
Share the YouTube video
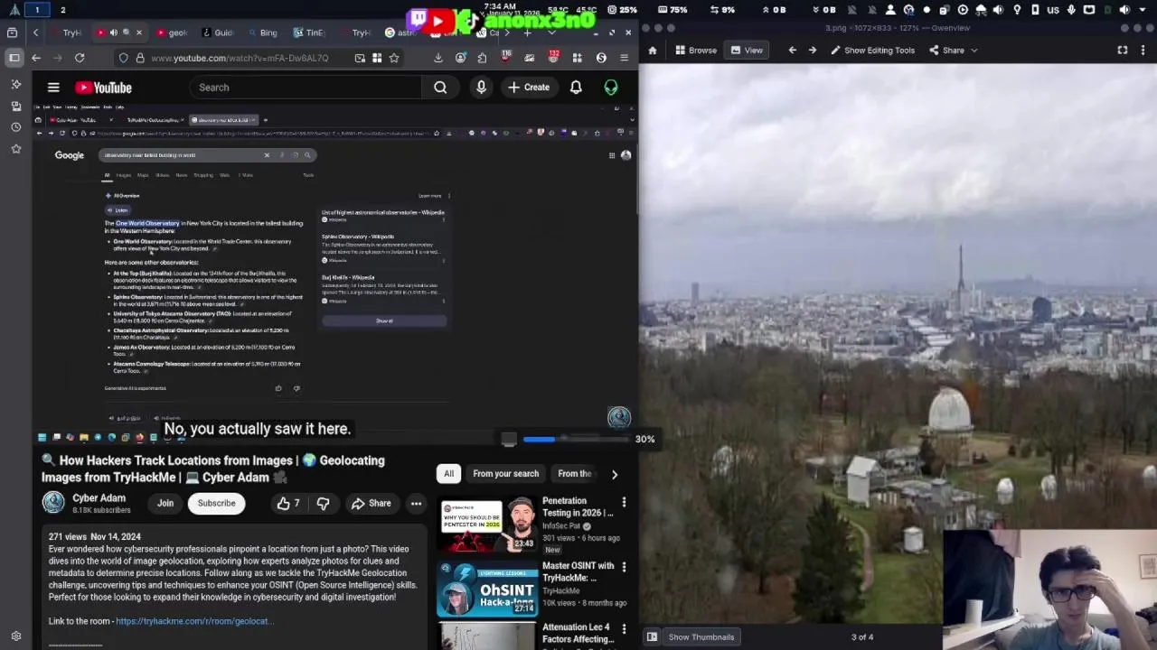371,504
